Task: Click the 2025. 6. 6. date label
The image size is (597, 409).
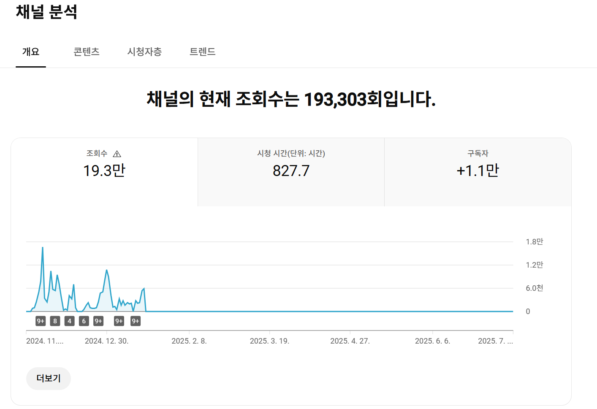Action: coord(433,341)
